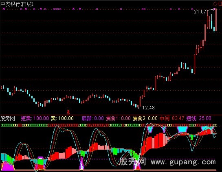Click the 平安银行(日线) chart title
The height and width of the screenshot is (172, 222).
17,4
